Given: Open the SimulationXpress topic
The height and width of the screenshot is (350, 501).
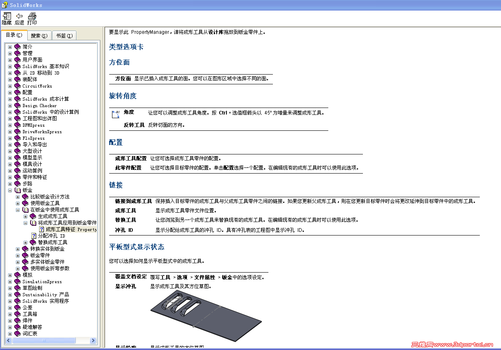Looking at the screenshot, I should click(42, 282).
